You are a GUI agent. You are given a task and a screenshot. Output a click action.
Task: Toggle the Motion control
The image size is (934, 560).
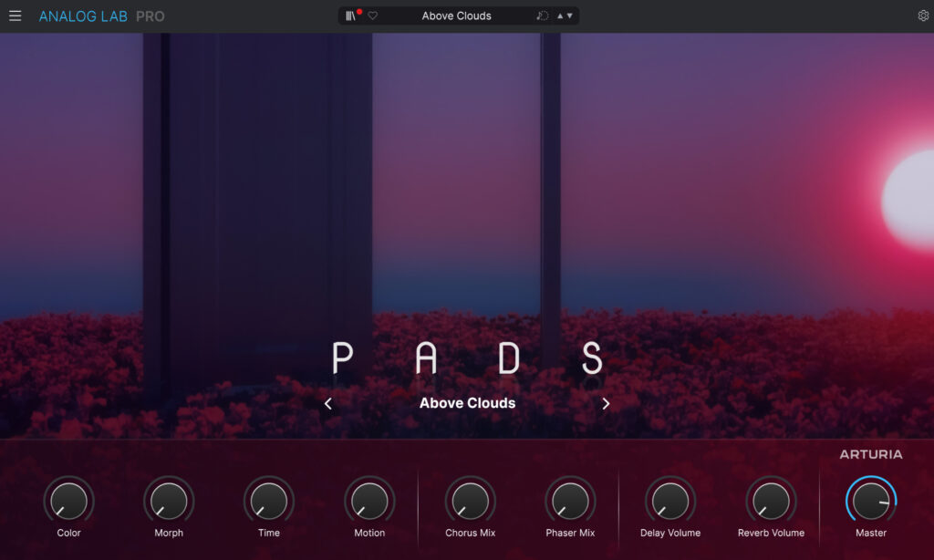pyautogui.click(x=368, y=502)
